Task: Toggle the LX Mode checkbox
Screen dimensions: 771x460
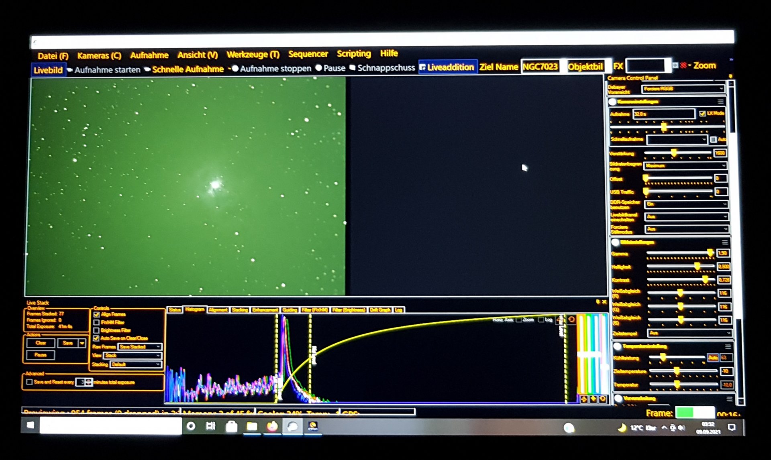Action: pos(702,114)
